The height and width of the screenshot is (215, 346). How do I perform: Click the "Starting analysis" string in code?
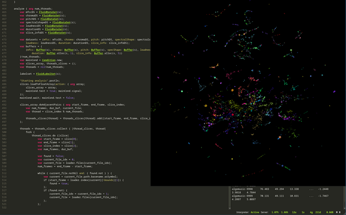click(34, 81)
